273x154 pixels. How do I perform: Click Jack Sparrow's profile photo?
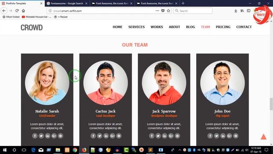tap(164, 83)
